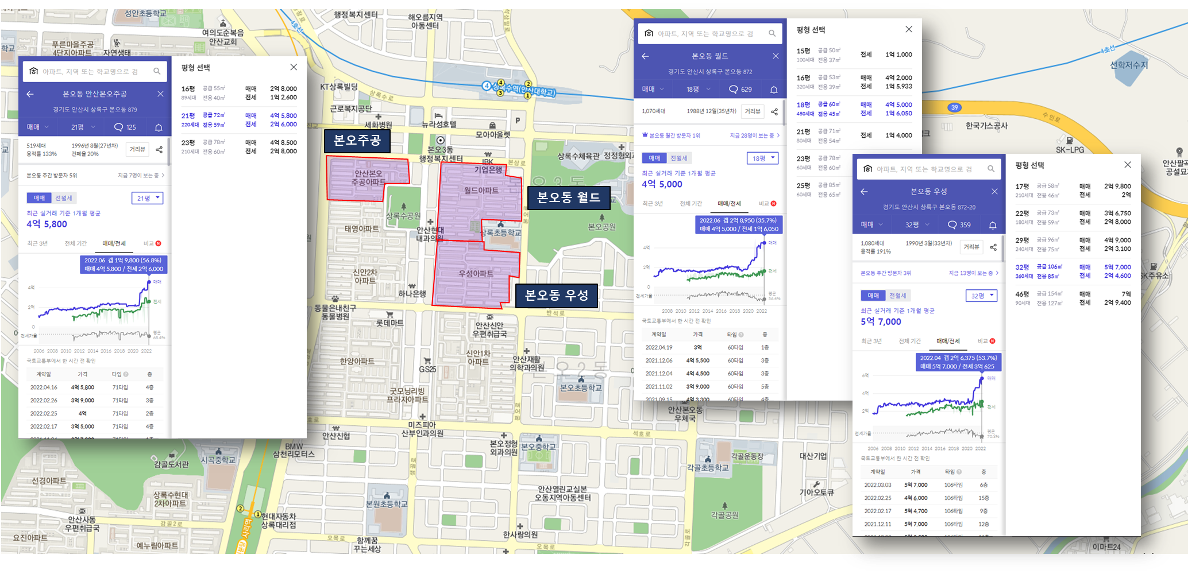Viewport: 1188px width, 574px height.
Task: Click the search field in 안산본오주공 panel
Action: pos(95,71)
